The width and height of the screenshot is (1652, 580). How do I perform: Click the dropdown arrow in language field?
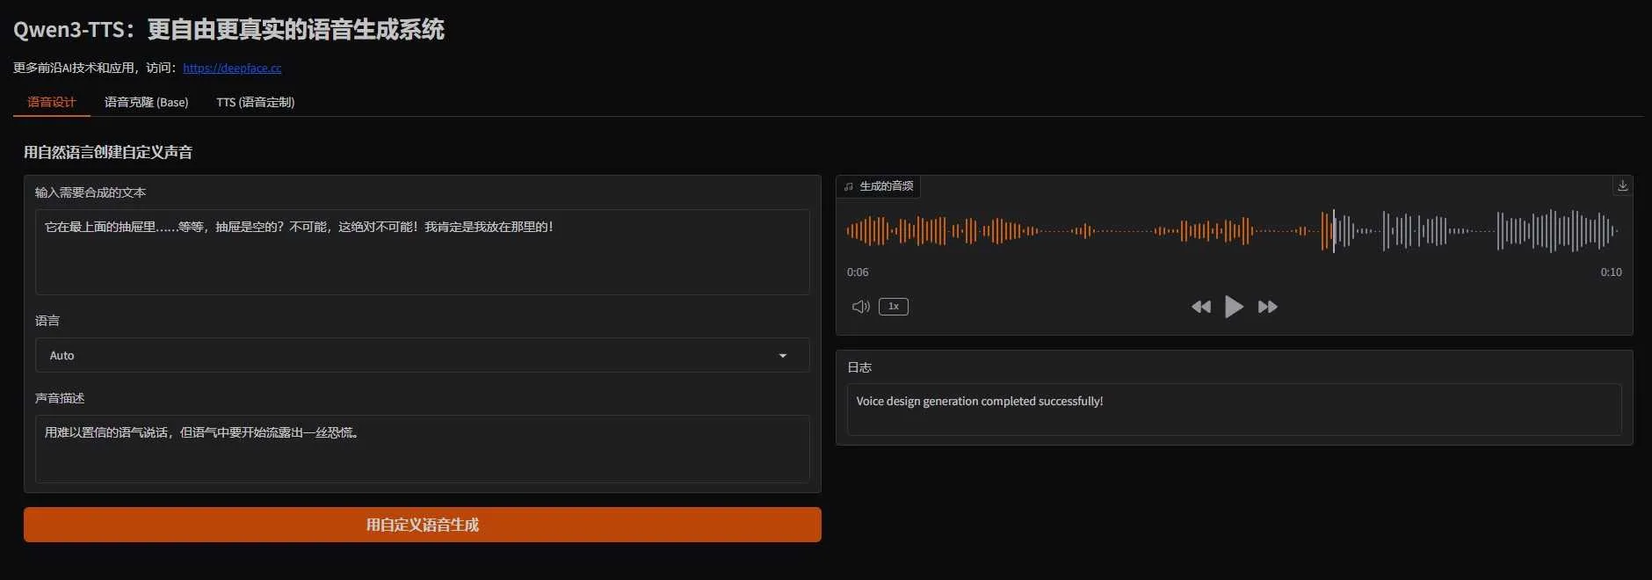(782, 356)
